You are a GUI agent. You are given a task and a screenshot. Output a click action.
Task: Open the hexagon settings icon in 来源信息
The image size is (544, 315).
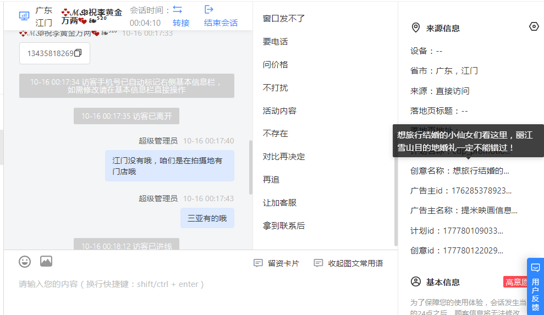[534, 26]
